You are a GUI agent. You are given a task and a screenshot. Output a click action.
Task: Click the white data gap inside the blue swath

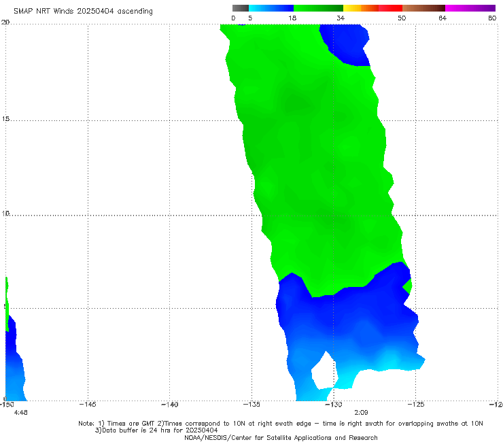tap(324, 371)
